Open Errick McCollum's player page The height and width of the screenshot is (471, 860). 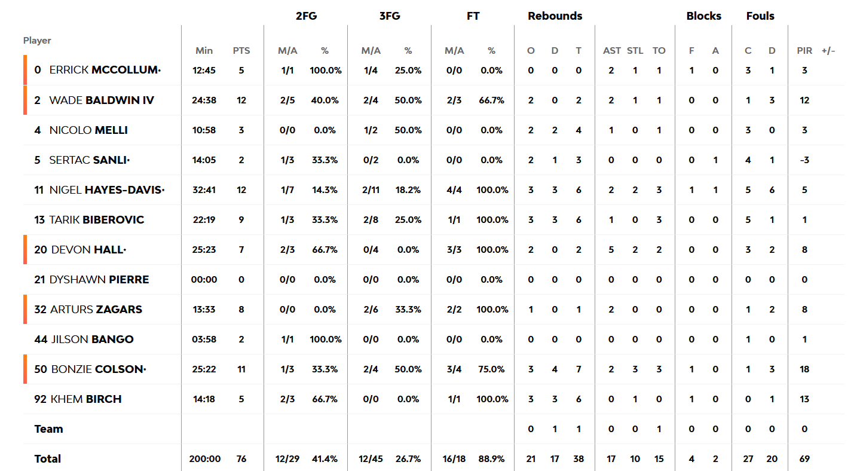coord(104,70)
